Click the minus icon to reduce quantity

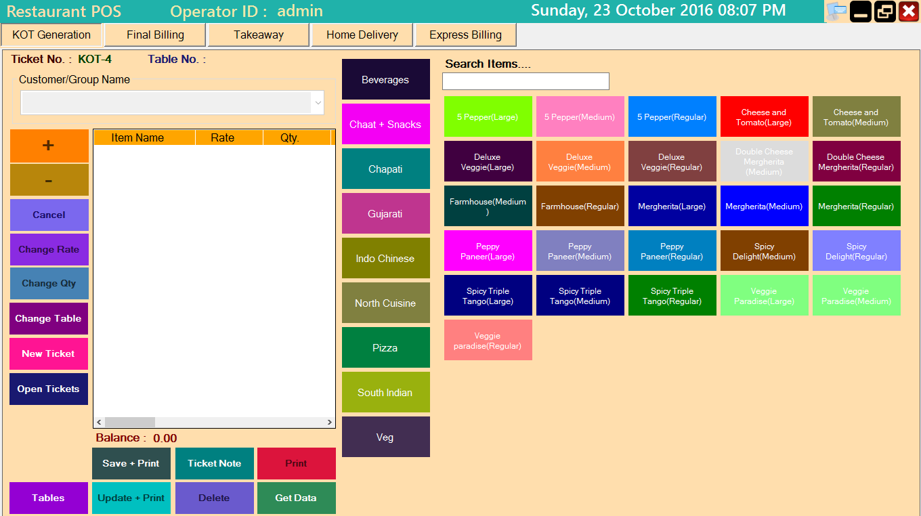(48, 179)
